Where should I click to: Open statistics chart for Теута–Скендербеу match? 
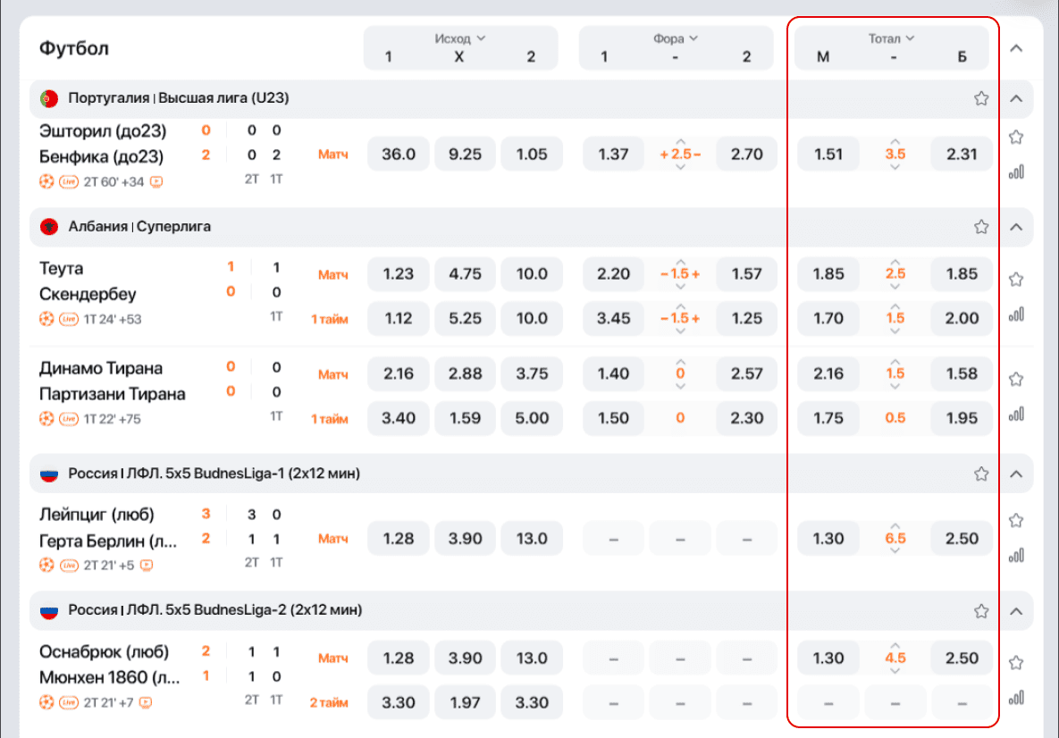pyautogui.click(x=1015, y=314)
